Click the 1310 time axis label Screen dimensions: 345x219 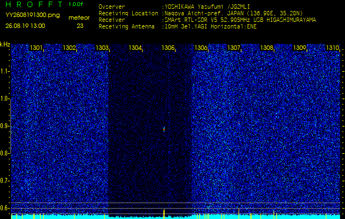click(x=332, y=48)
